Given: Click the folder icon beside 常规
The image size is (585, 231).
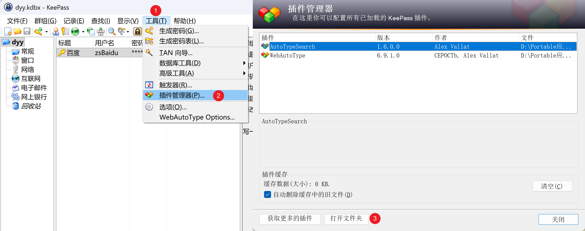Looking at the screenshot, I should tap(16, 51).
